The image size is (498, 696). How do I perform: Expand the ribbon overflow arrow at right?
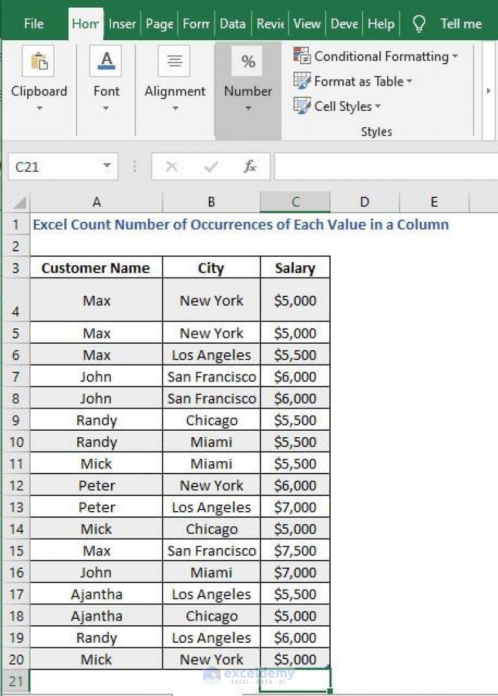(488, 91)
